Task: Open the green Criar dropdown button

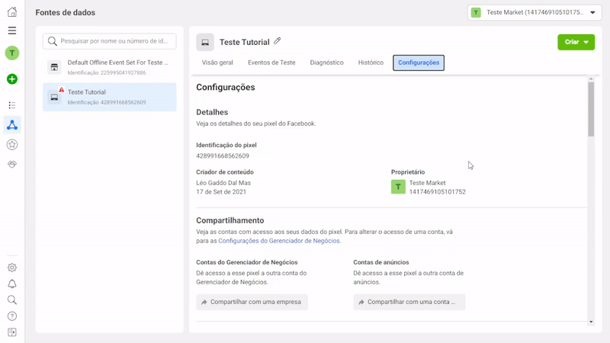Action: pyautogui.click(x=576, y=42)
